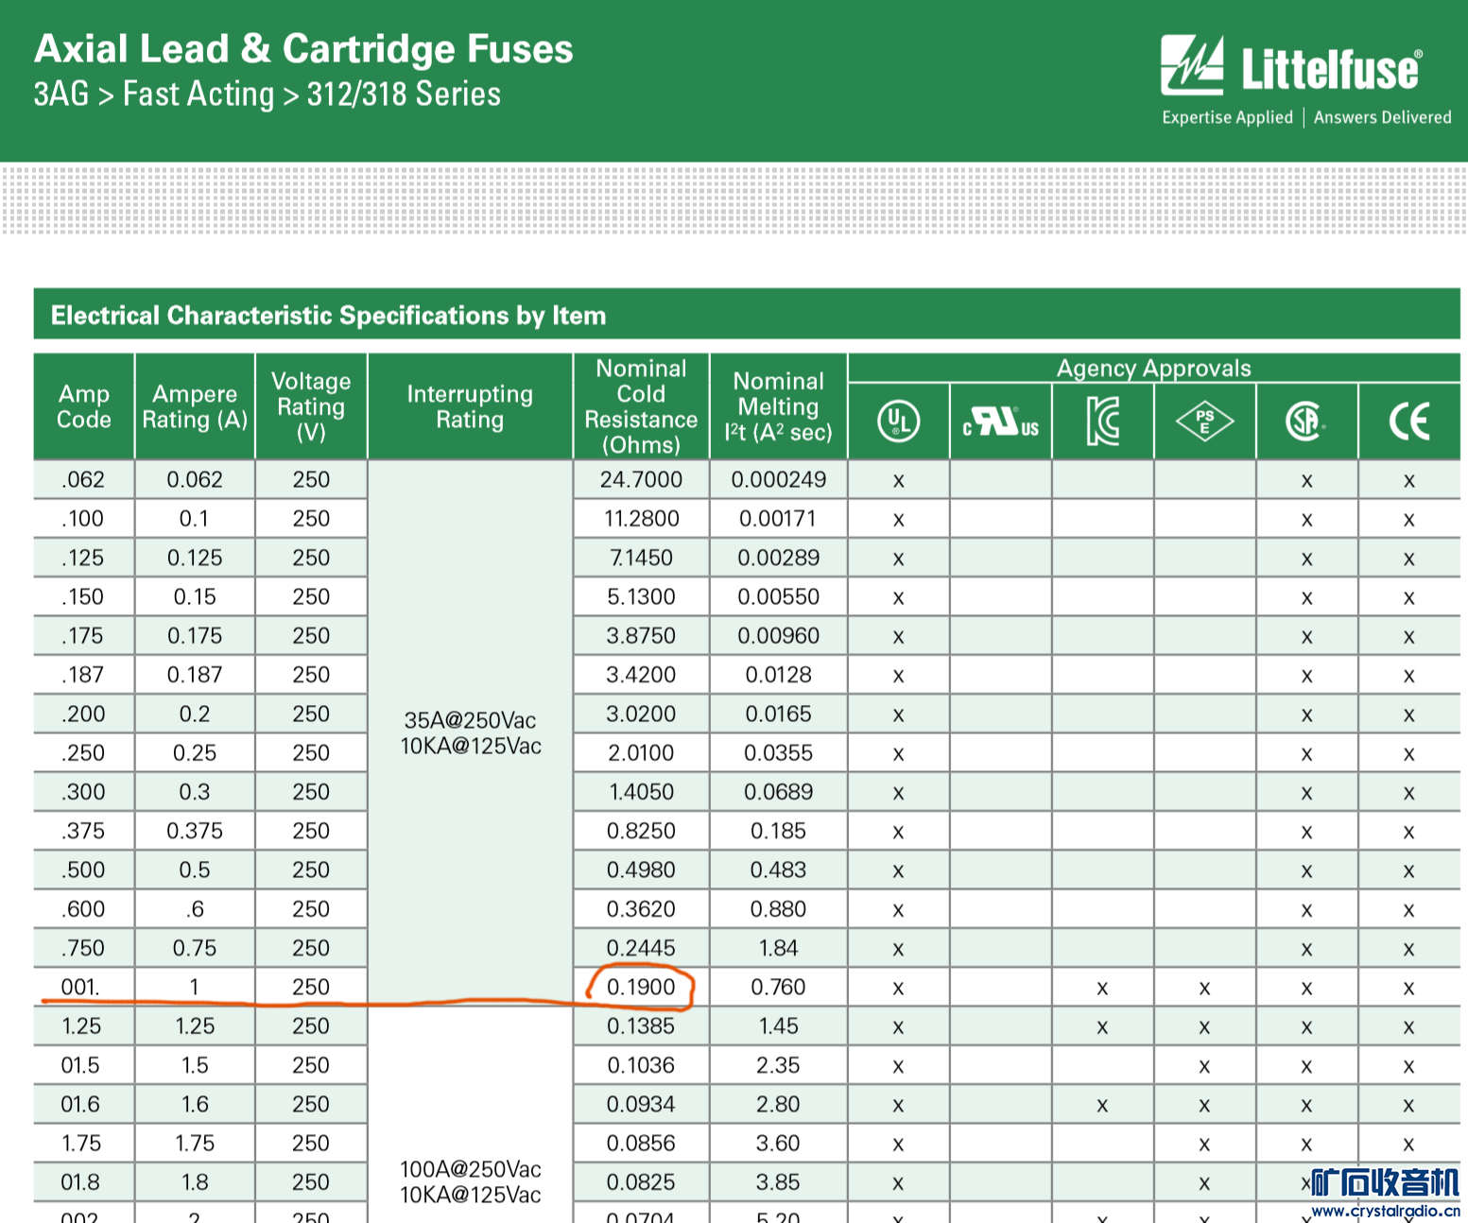Click the CSA certification icon
This screenshot has width=1468, height=1223.
coord(1305,422)
